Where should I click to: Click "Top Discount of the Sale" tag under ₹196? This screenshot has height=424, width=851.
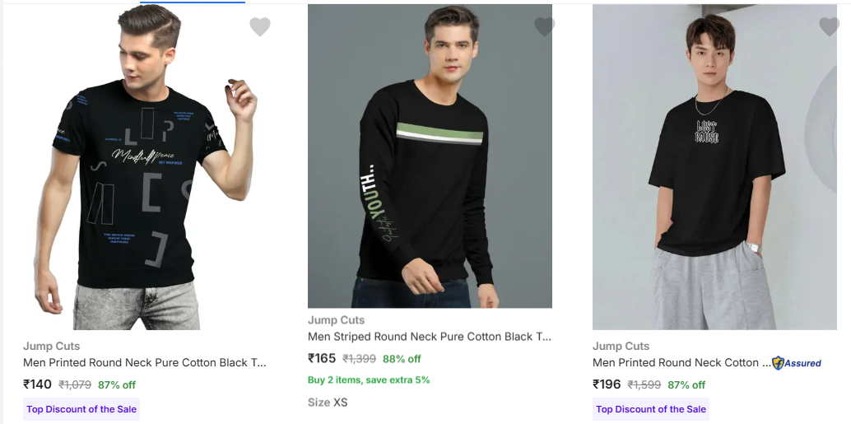pos(651,409)
